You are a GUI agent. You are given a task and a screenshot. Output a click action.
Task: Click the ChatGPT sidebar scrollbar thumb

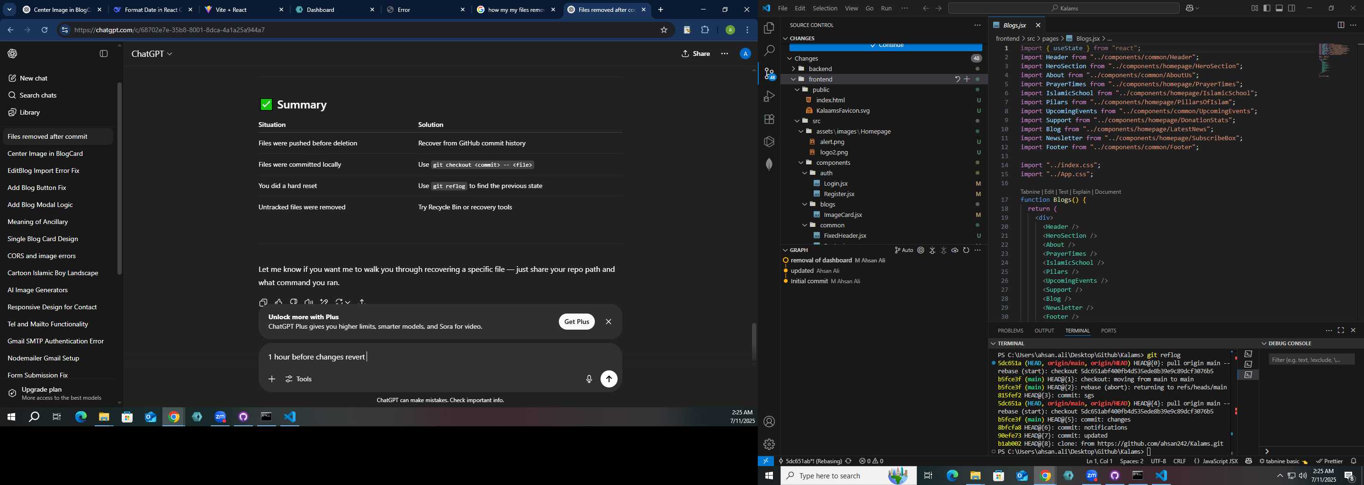click(x=120, y=179)
